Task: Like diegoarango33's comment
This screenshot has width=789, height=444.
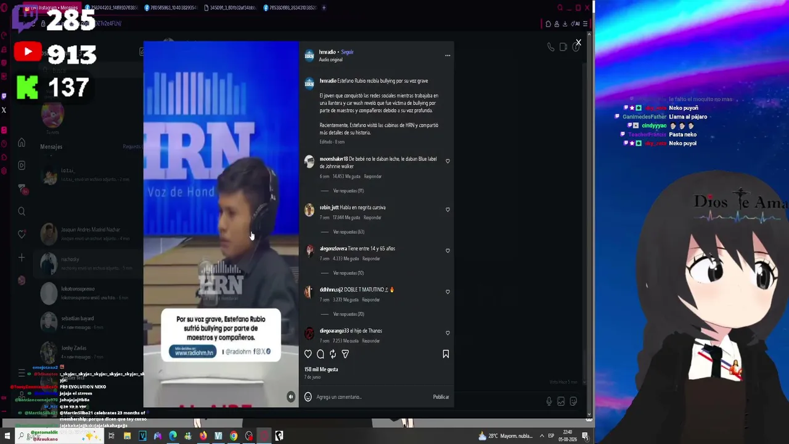Action: tap(448, 332)
